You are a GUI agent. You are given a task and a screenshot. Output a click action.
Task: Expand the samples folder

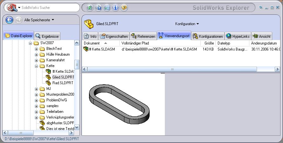(x=36, y=106)
